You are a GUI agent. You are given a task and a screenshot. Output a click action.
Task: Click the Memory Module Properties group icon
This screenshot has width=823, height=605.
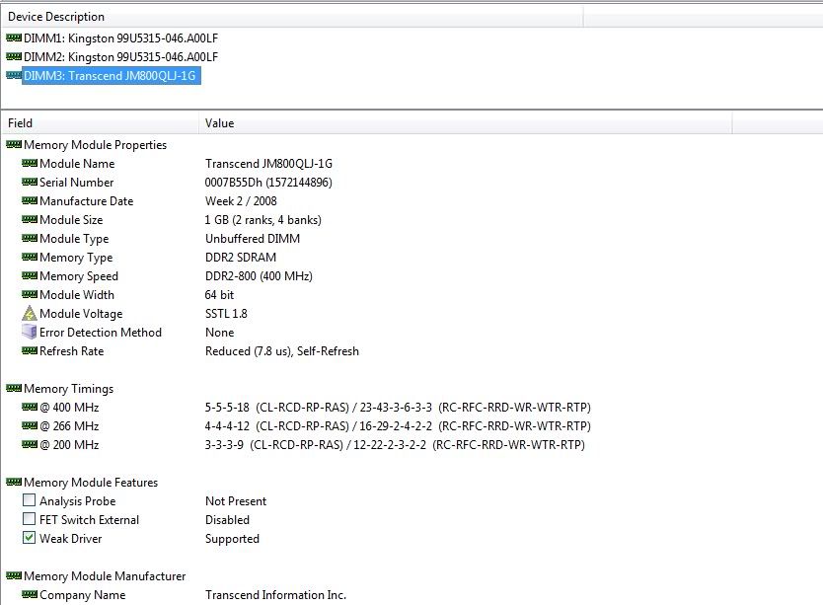[14, 144]
